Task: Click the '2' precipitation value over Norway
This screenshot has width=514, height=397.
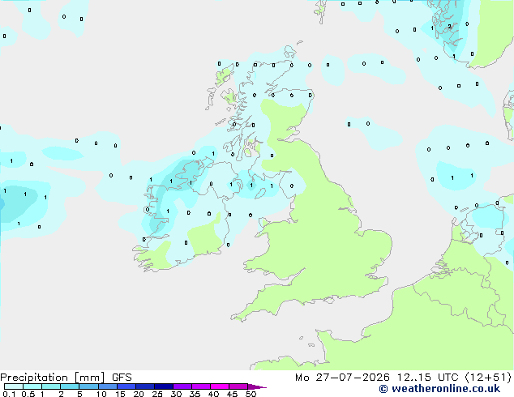Action: coord(449,26)
